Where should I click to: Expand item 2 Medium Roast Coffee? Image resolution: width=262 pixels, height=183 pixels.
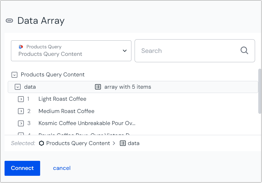click(x=21, y=111)
